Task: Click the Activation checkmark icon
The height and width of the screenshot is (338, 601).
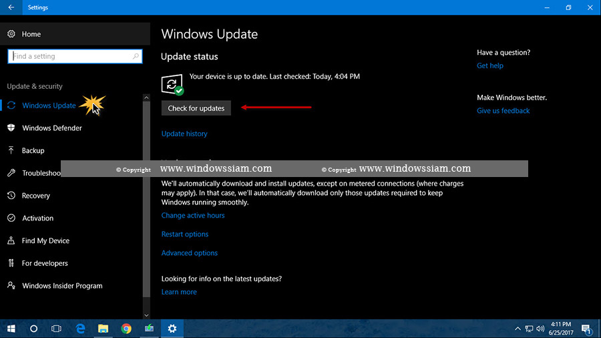Action: (x=11, y=218)
